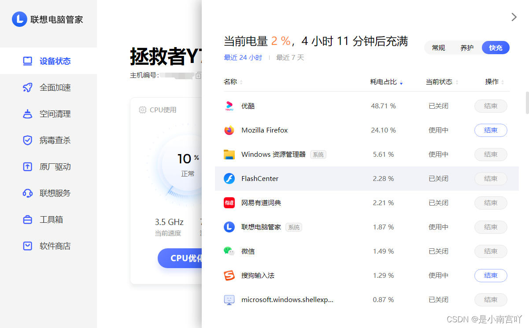Screen dimensions: 529x328
Task: Collapse the panel with the right chevron
Action: 514,17
